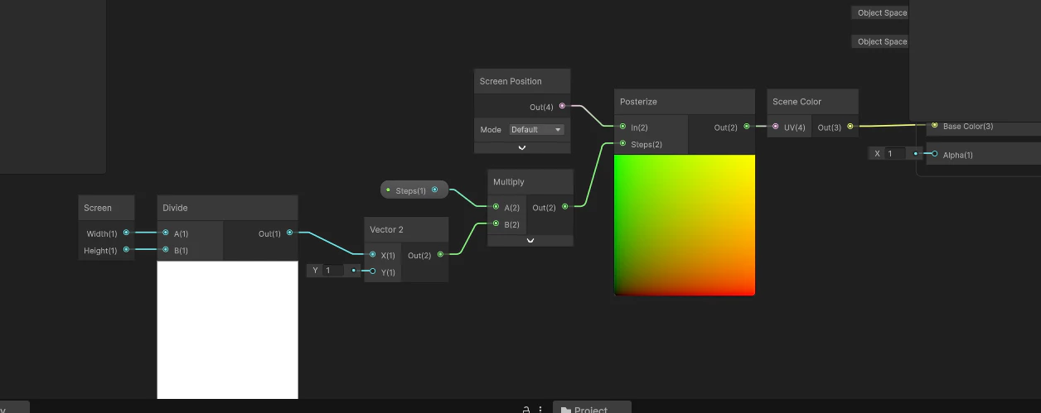Click the Base Color(3) input port
This screenshot has height=413, width=1041.
pyautogui.click(x=934, y=126)
